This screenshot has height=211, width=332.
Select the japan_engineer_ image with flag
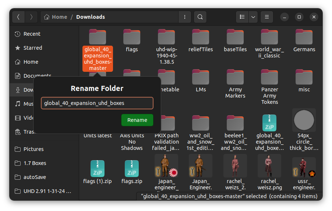coord(166,172)
